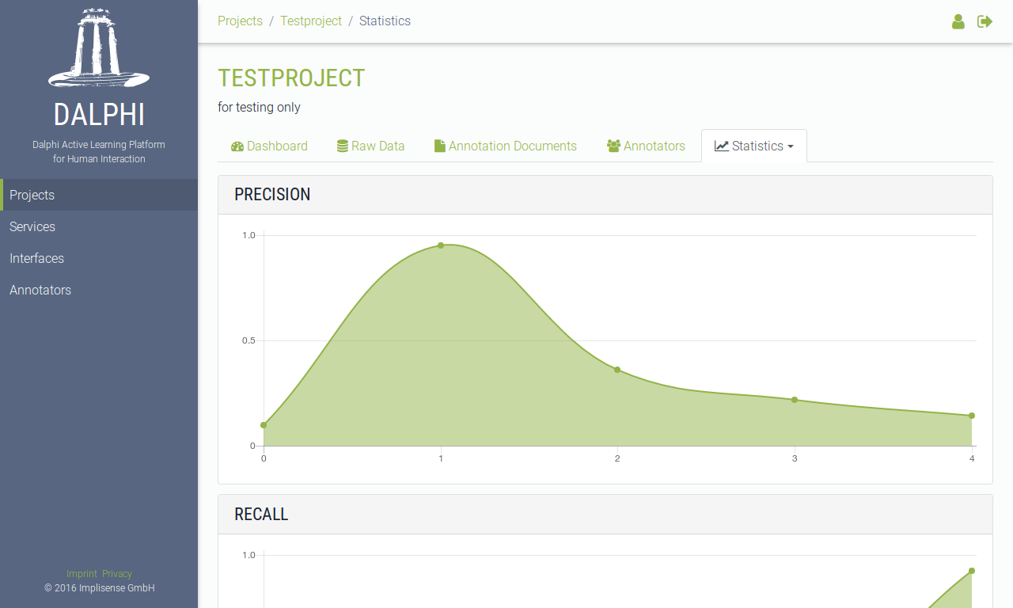Open Projects in the sidebar

tap(99, 195)
